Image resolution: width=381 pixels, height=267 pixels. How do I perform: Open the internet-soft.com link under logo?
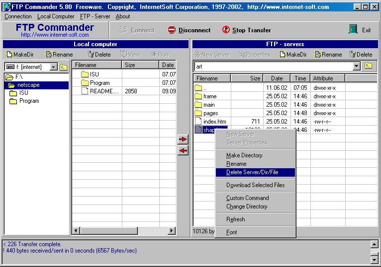click(x=55, y=35)
